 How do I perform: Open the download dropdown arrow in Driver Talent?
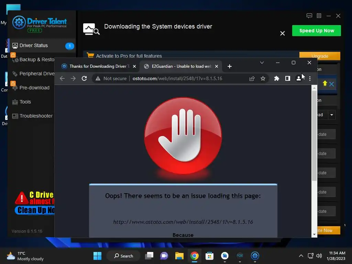[x=332, y=115]
